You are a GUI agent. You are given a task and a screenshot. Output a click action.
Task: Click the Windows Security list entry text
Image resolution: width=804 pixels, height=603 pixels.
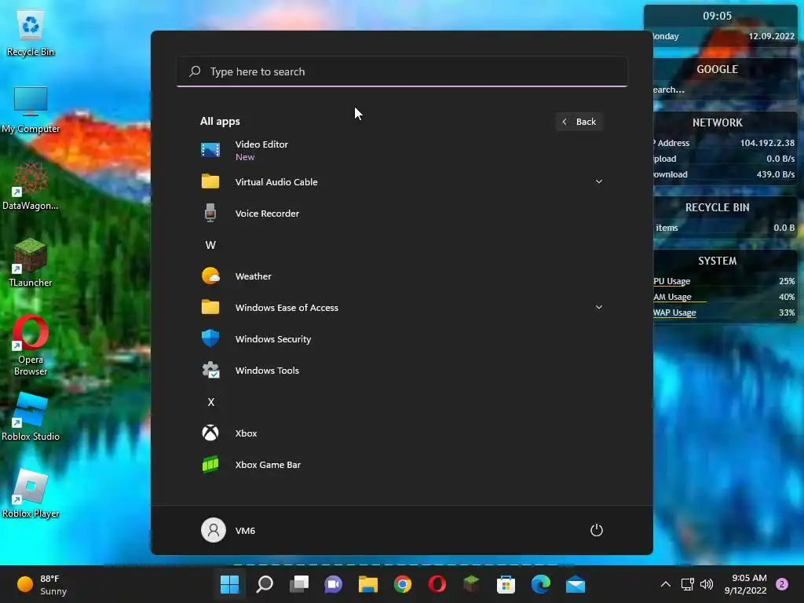point(272,339)
